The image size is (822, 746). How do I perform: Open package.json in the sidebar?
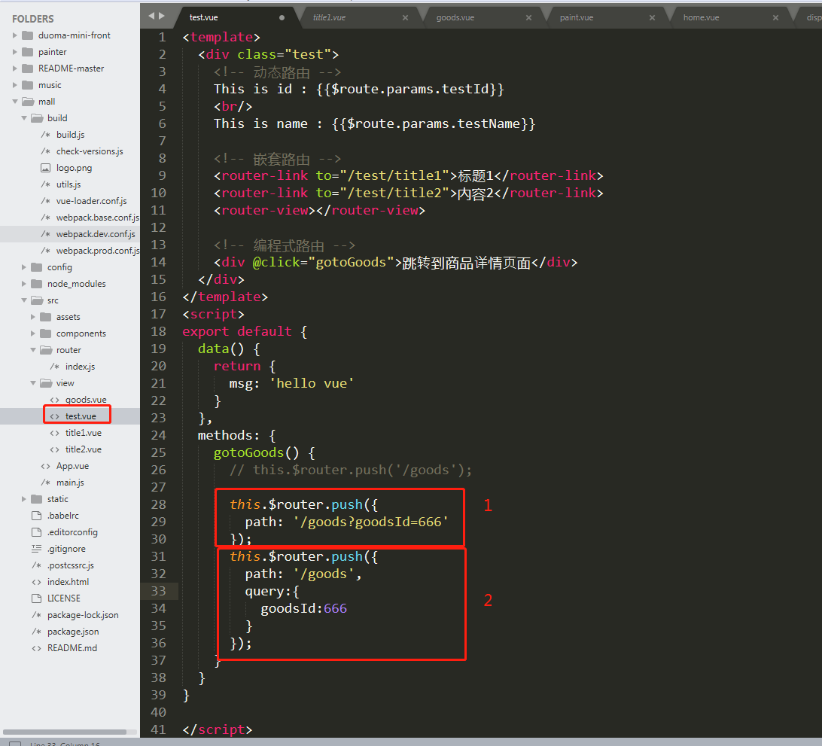tap(73, 632)
